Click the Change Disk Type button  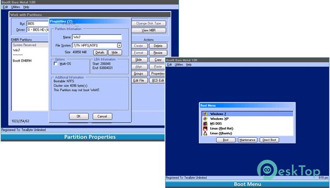coord(148,23)
